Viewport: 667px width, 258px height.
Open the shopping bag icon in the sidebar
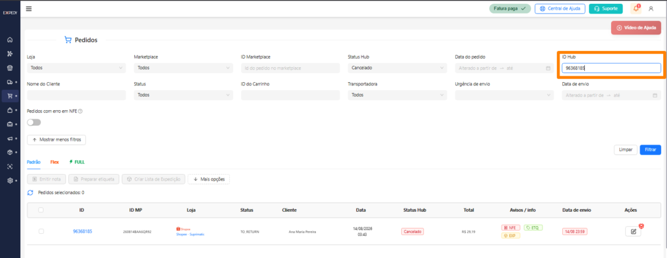(x=10, y=110)
